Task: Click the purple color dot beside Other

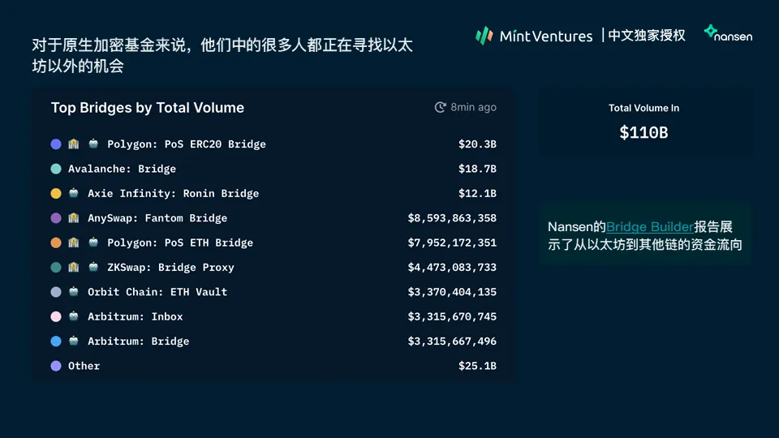Action: tap(56, 366)
